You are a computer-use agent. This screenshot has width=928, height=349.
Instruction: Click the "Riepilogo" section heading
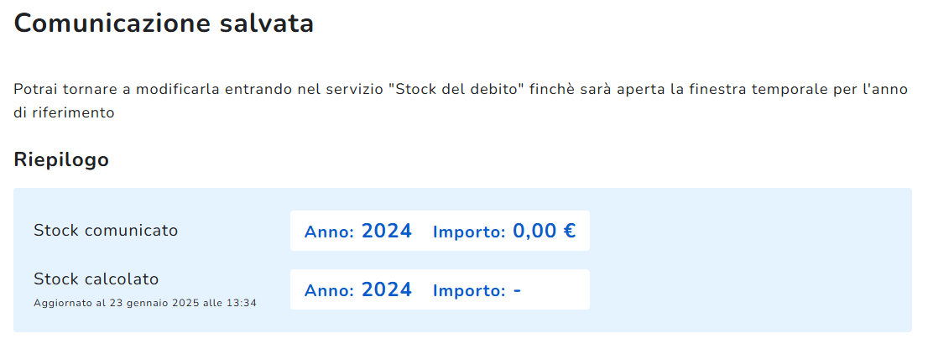click(x=61, y=159)
